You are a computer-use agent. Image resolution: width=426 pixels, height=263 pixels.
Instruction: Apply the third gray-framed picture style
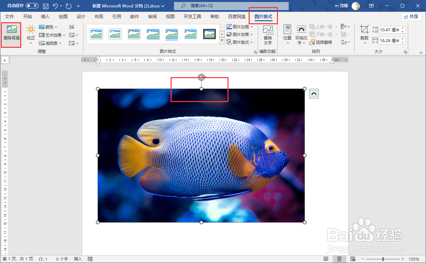pos(134,34)
